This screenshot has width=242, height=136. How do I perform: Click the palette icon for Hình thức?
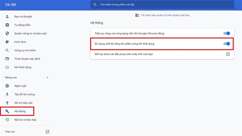(7, 42)
